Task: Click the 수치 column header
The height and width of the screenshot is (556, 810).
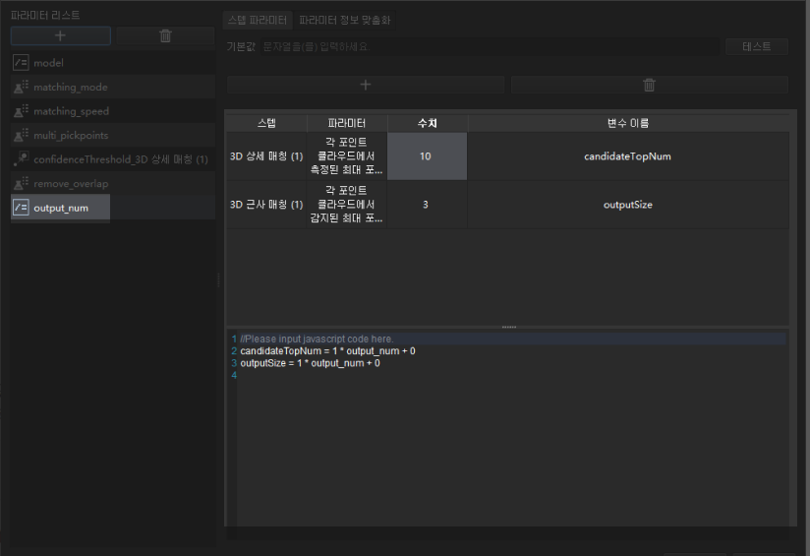Action: (x=428, y=123)
